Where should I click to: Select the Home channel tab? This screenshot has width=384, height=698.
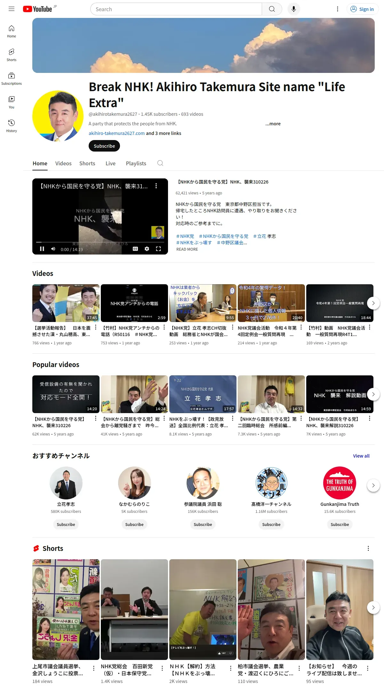40,163
